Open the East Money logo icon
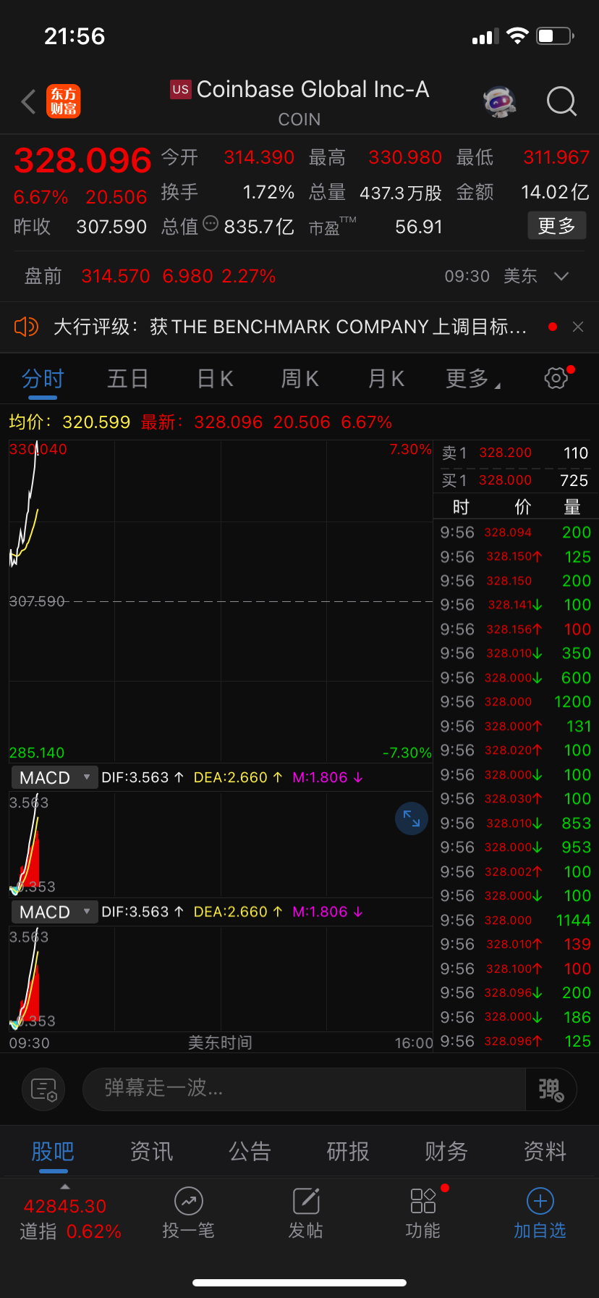 click(x=64, y=101)
